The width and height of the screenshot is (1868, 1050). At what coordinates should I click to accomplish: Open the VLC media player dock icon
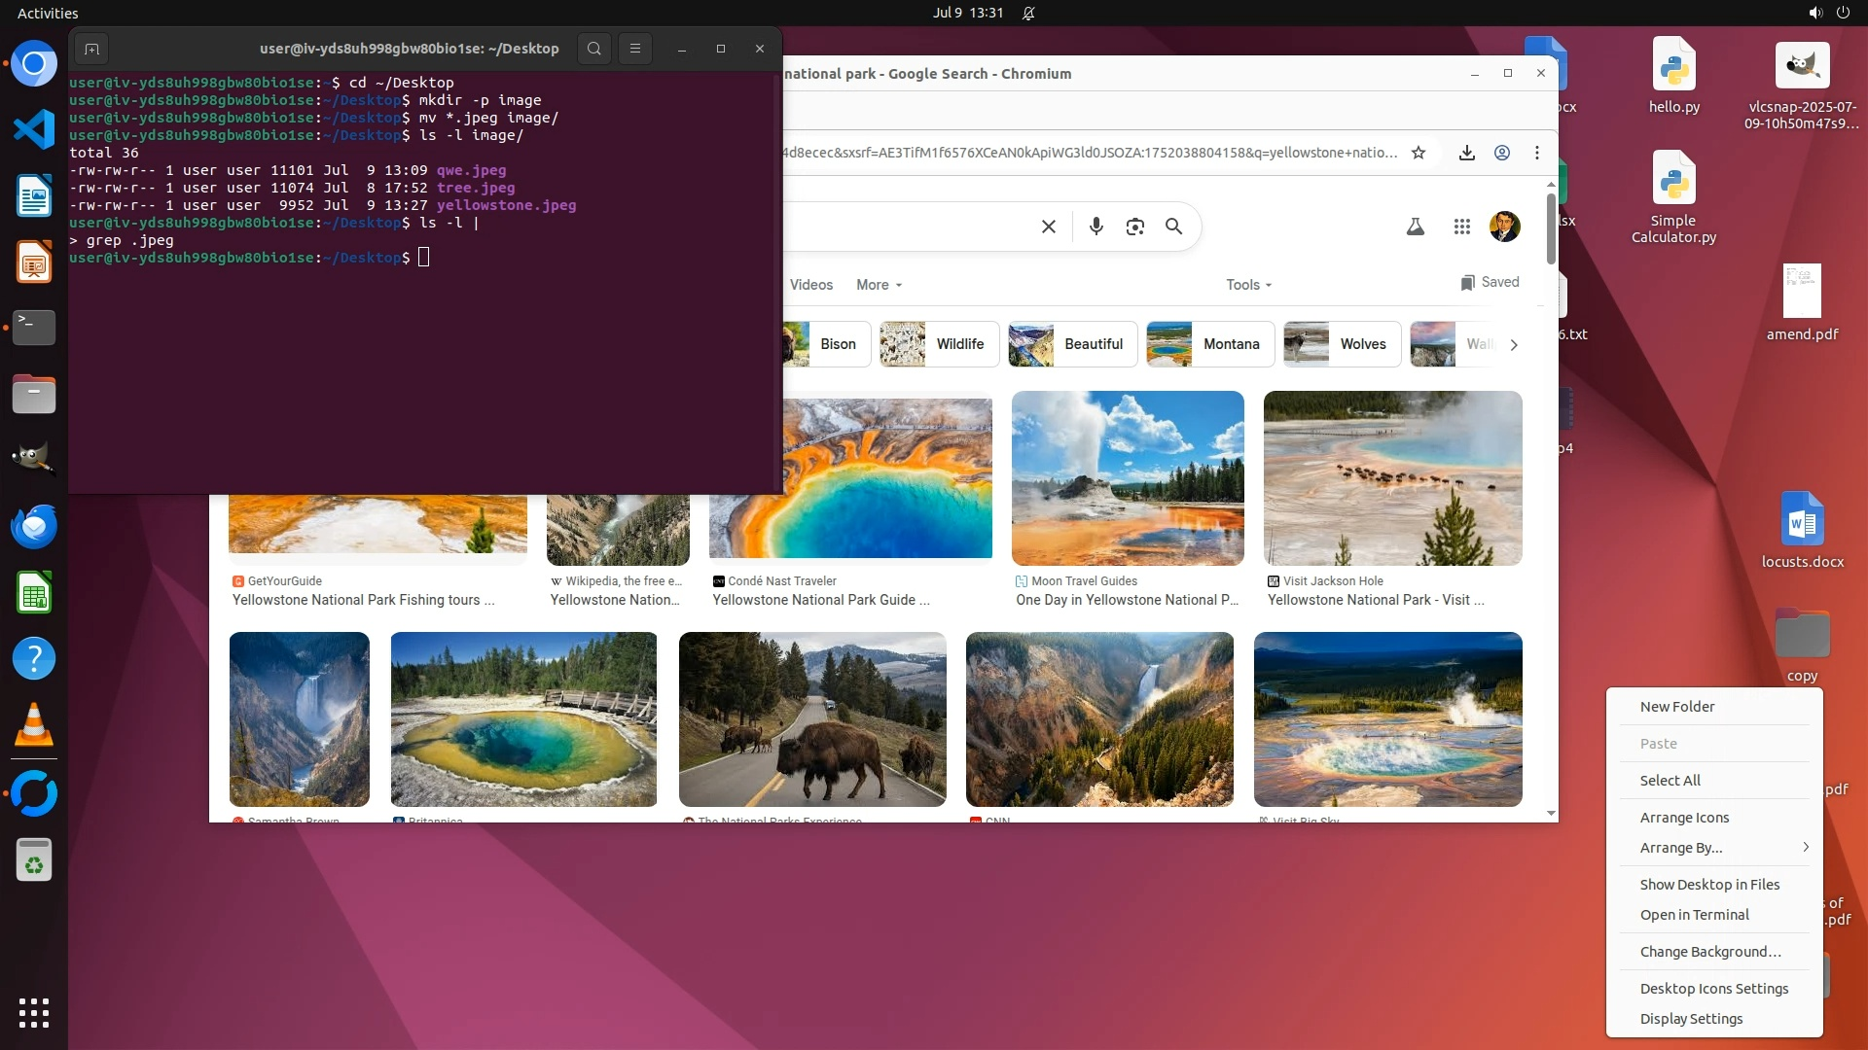(x=34, y=725)
